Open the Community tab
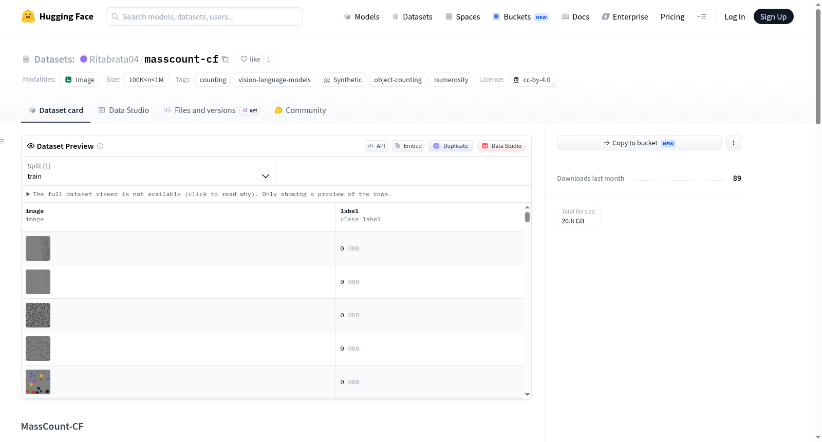The width and height of the screenshot is (822, 442). tap(300, 110)
